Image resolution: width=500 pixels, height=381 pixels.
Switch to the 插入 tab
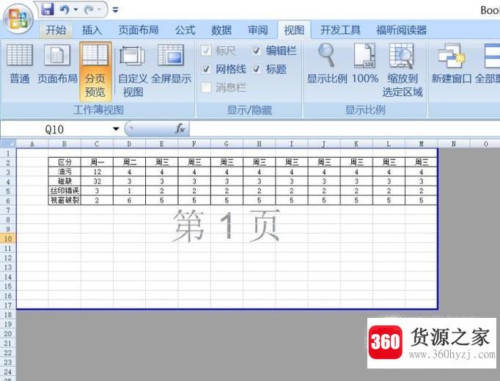pyautogui.click(x=92, y=30)
